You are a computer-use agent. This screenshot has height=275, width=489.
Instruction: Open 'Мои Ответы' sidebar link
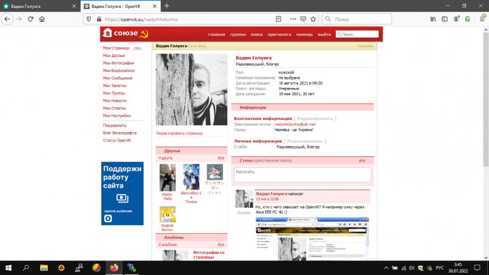coord(115,108)
